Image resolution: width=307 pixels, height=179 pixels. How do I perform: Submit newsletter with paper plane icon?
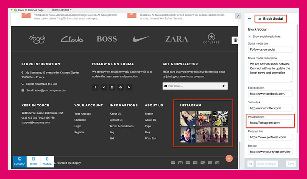223,86
